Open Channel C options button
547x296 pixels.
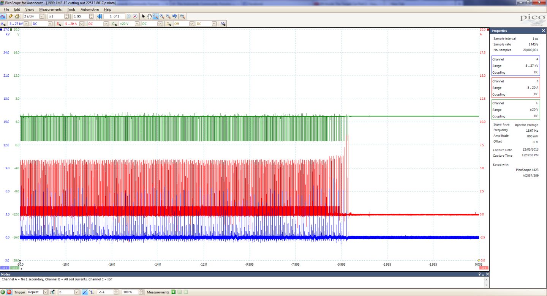click(114, 24)
